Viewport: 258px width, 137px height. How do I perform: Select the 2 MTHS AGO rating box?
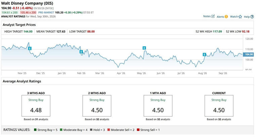coord(97,106)
